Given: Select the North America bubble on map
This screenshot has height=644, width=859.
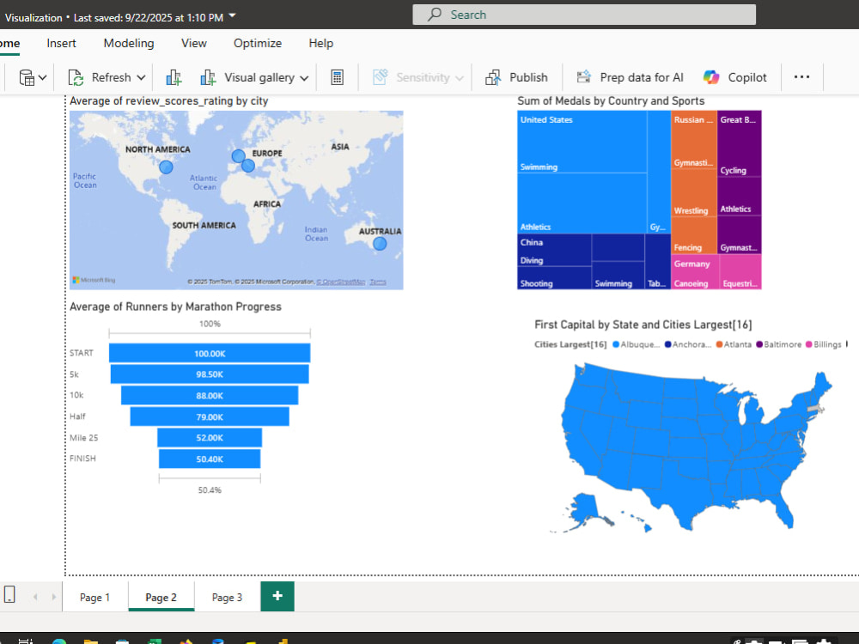Looking at the screenshot, I should click(166, 167).
